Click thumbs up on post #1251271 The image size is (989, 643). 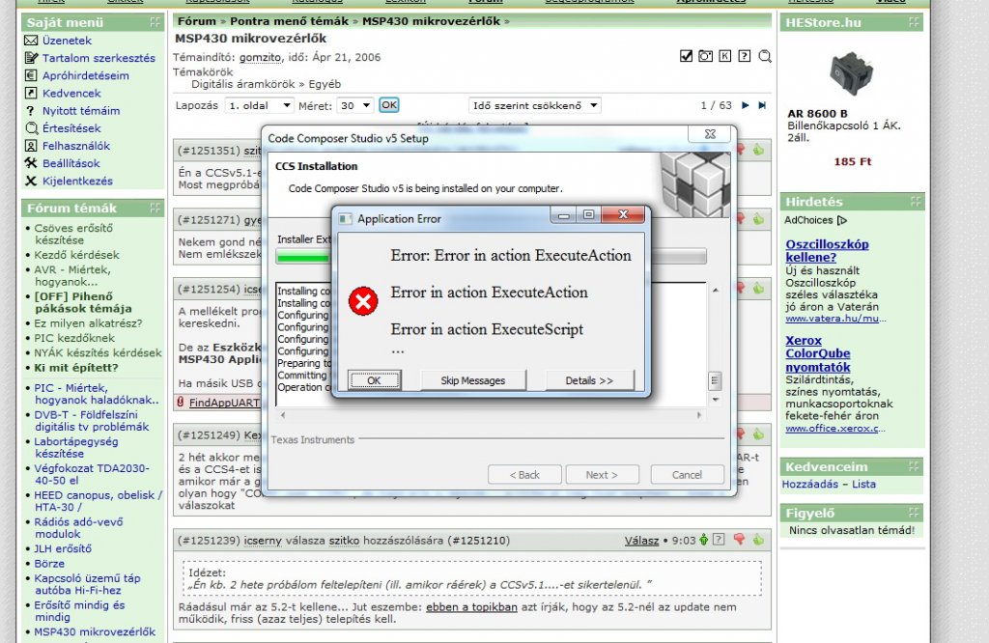click(758, 219)
